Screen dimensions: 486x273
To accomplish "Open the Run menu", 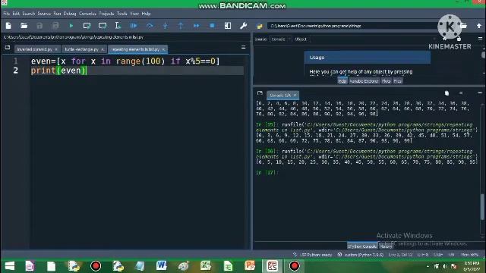I will point(57,14).
